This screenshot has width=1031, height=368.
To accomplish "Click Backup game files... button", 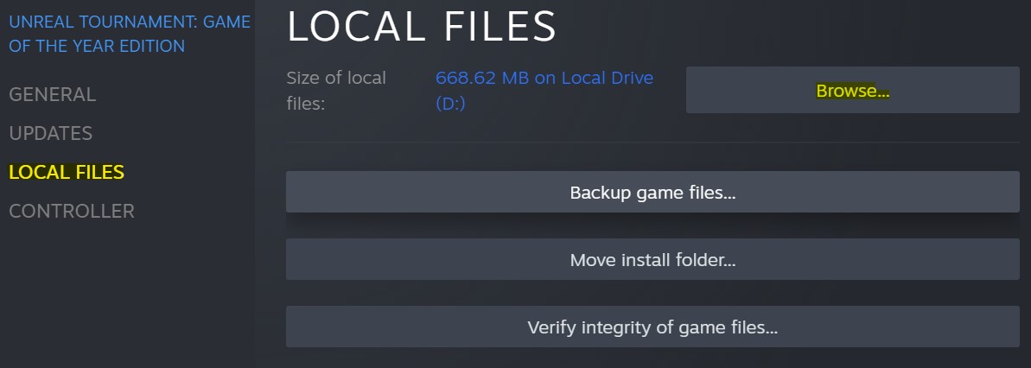I will (x=652, y=193).
